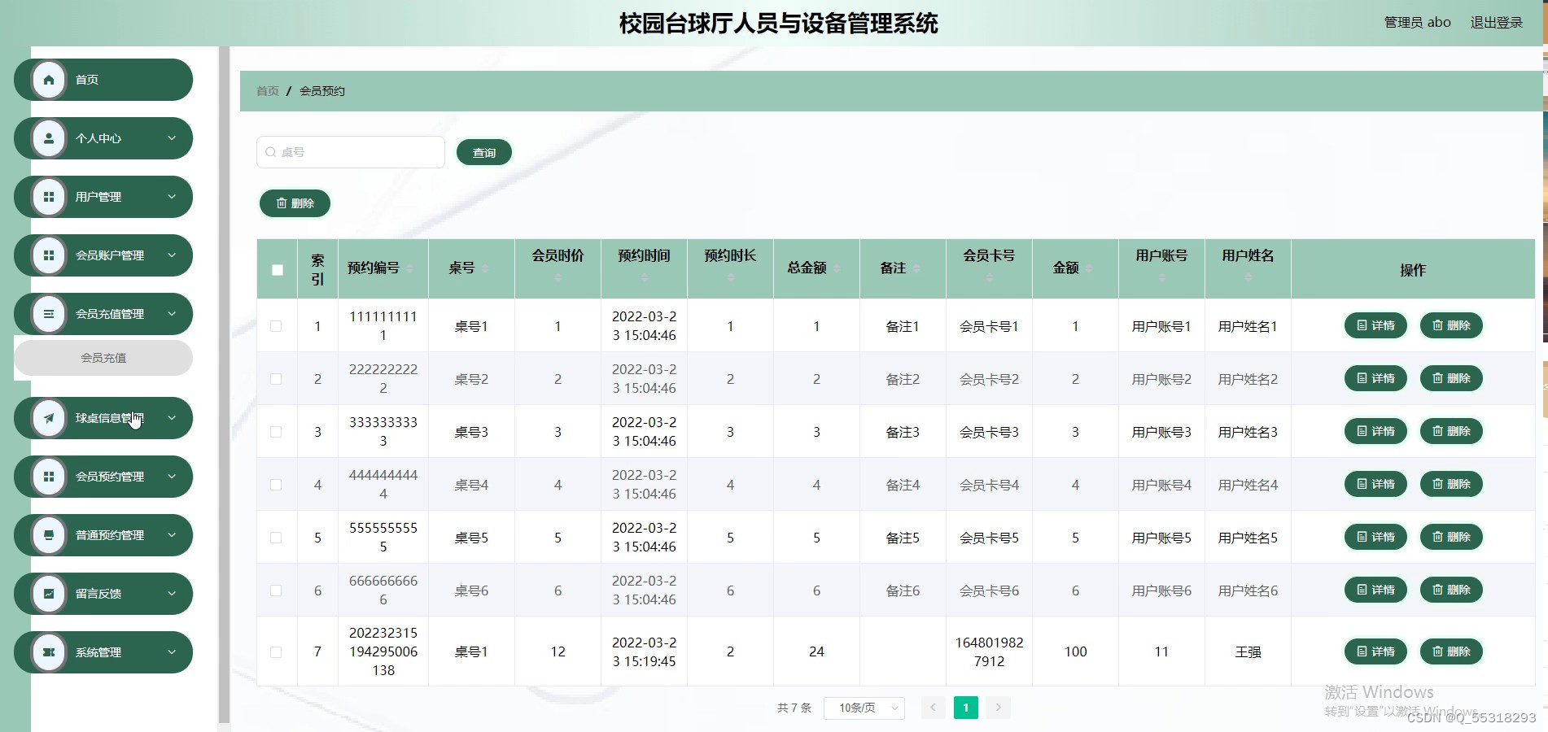Select the 会员充值管理 list icon
This screenshot has width=1548, height=732.
click(48, 314)
